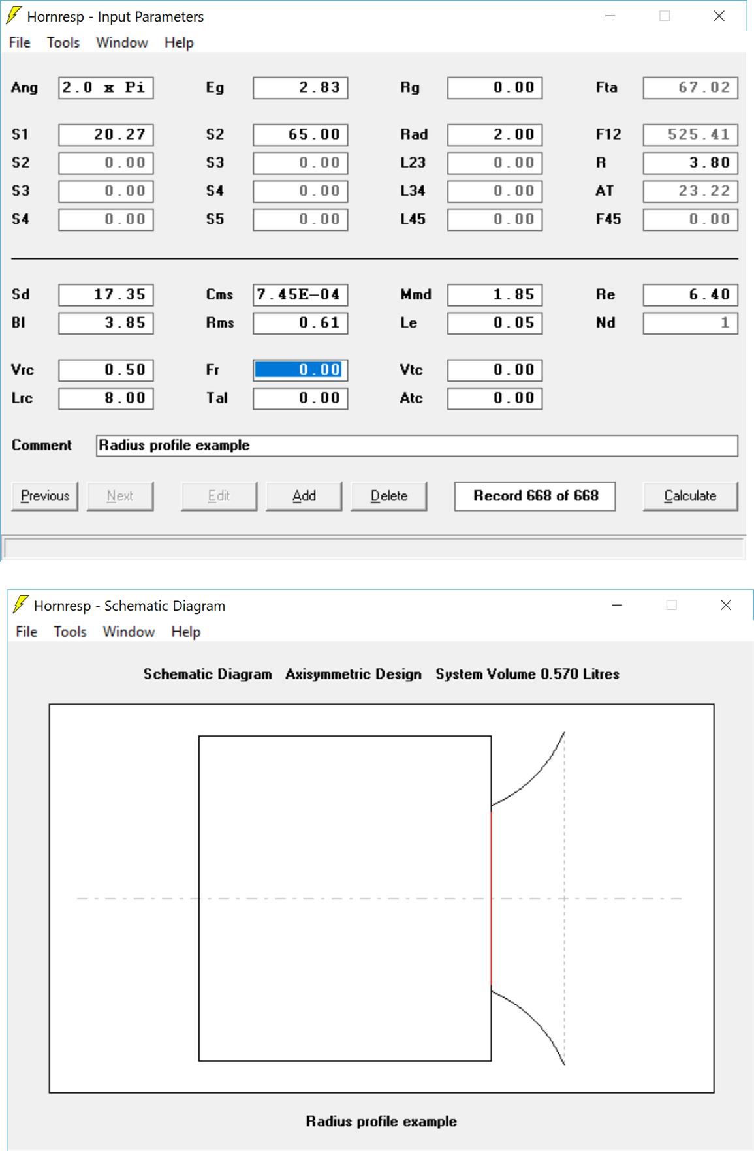The image size is (754, 1151).
Task: Select the Bl field showing 3.85
Action: coord(106,323)
